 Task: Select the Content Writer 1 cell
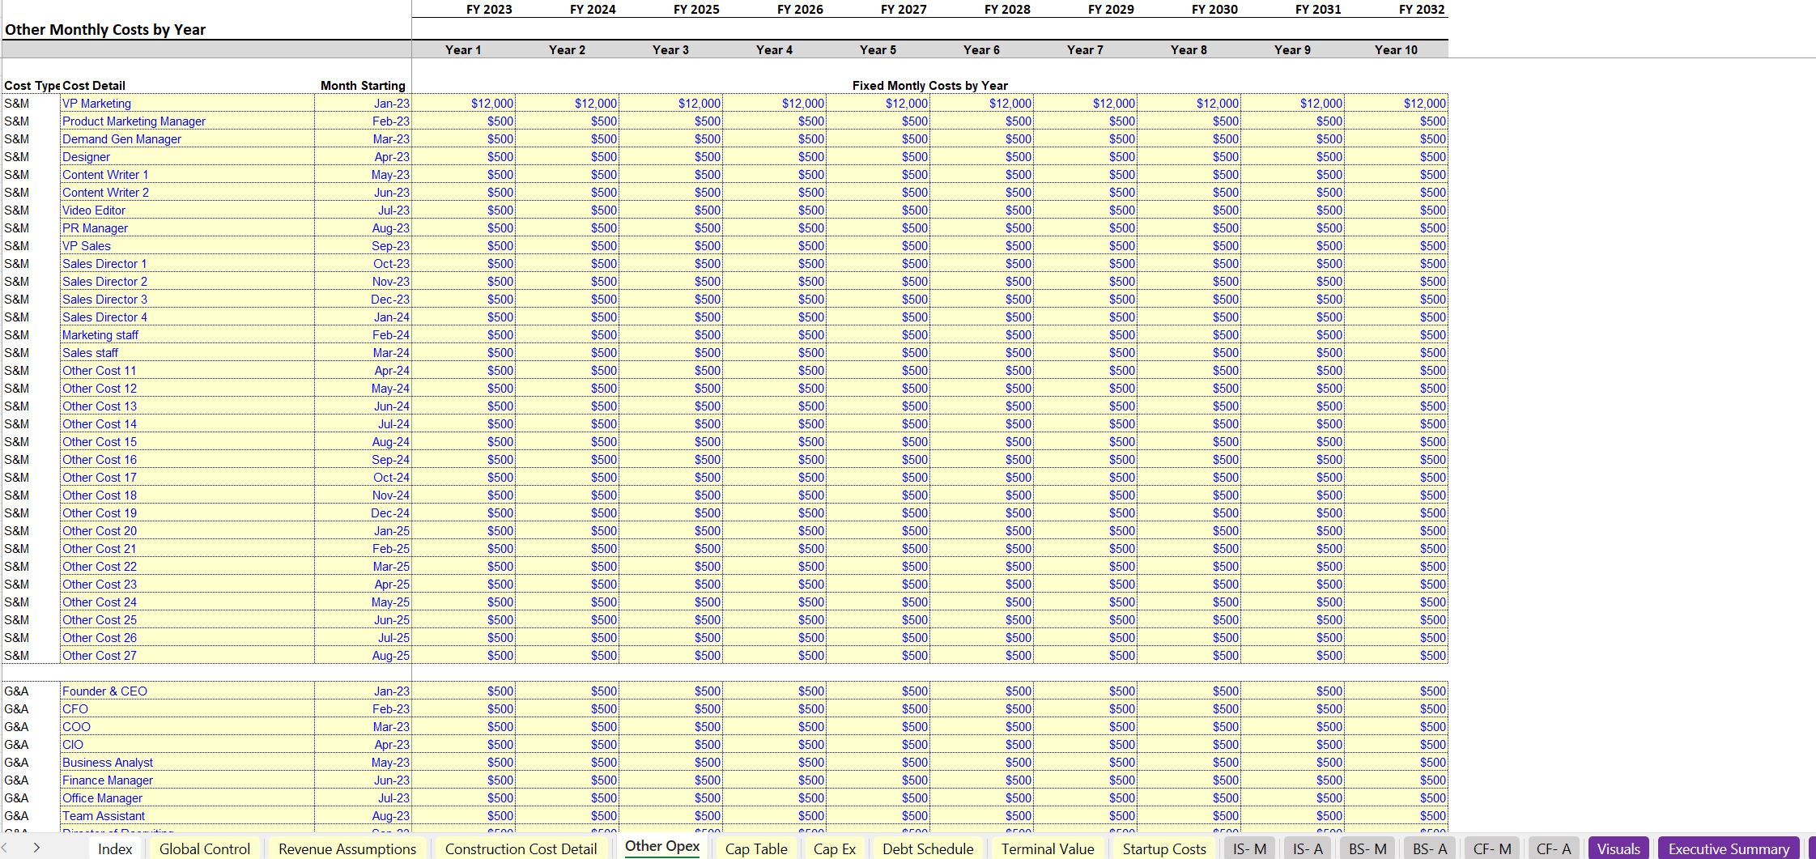coord(187,175)
